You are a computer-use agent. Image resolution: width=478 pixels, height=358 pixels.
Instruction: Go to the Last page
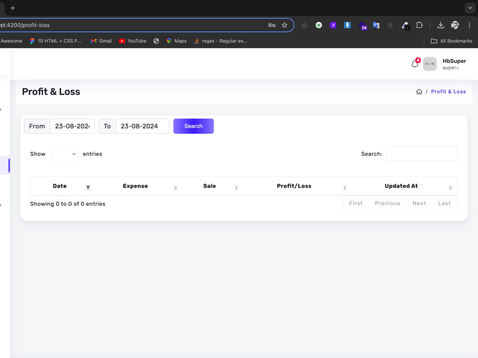(445, 203)
